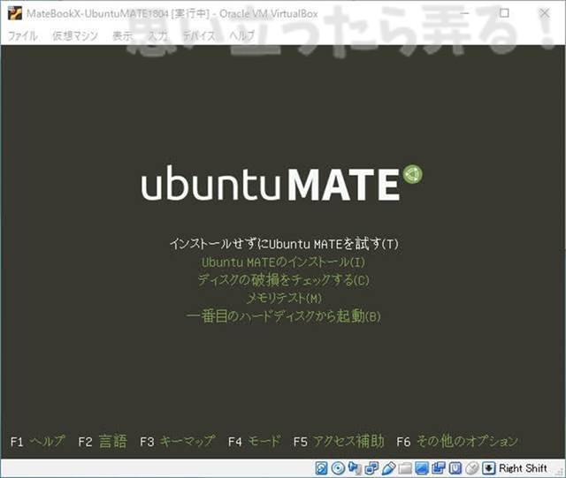Screen dimensions: 566x478
Task: Click F1 ヘルプ at the bottom
Action: [x=38, y=441]
